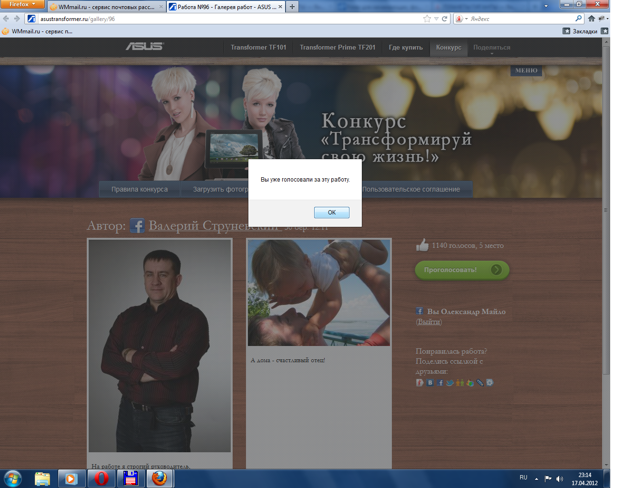This screenshot has width=635, height=488.
Task: Open the Transformer TF101 menu item
Action: (x=258, y=47)
